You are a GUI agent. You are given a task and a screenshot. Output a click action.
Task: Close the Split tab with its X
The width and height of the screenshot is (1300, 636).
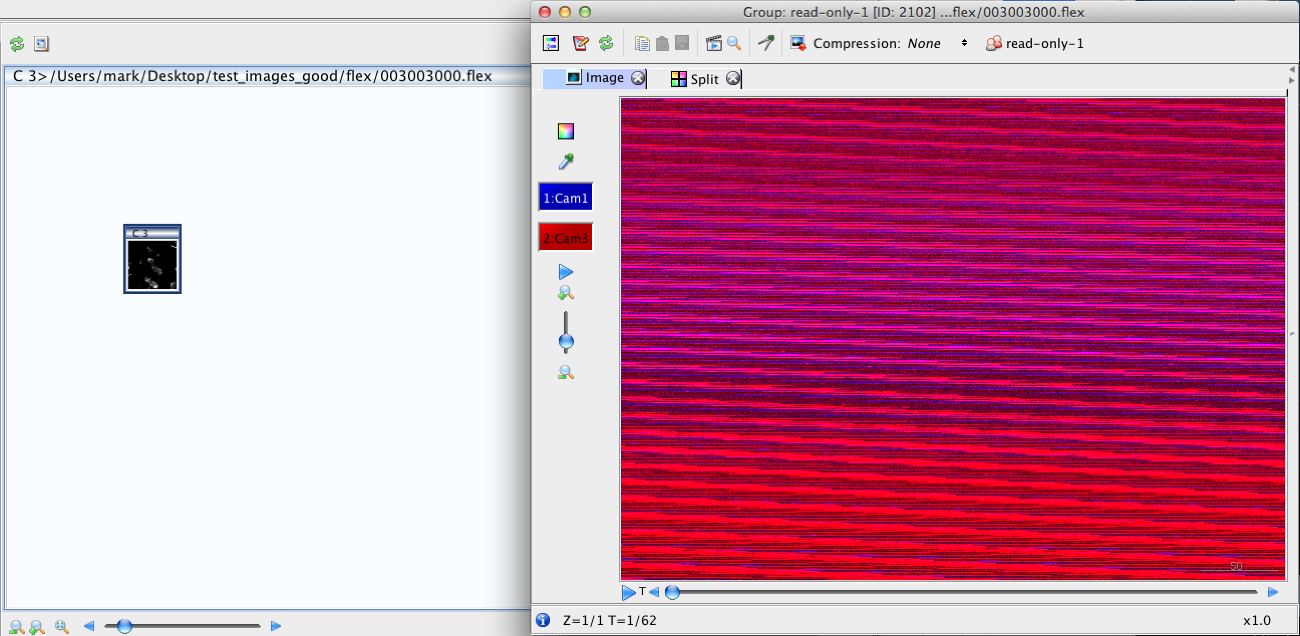tap(733, 78)
